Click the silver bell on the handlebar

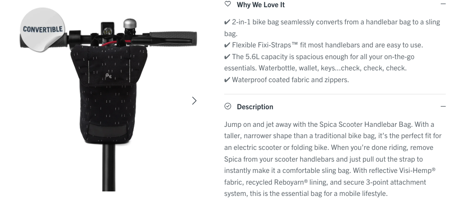[x=130, y=23]
